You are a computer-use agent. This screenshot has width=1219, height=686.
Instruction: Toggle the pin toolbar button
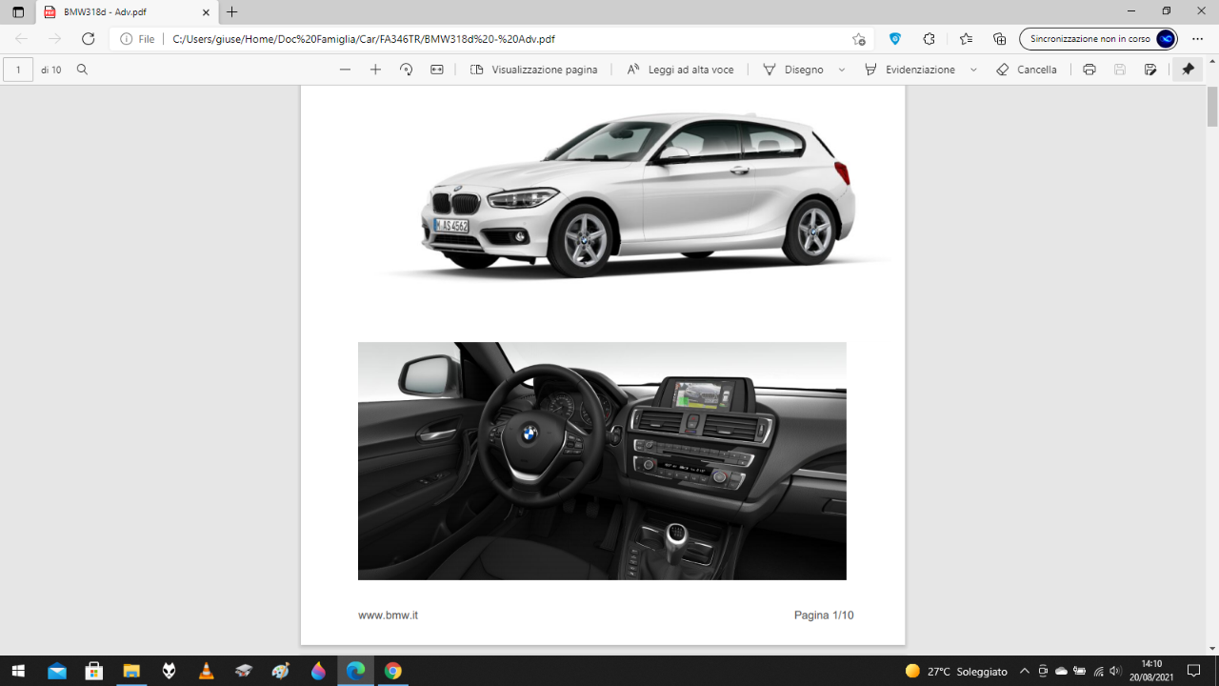pos(1188,70)
